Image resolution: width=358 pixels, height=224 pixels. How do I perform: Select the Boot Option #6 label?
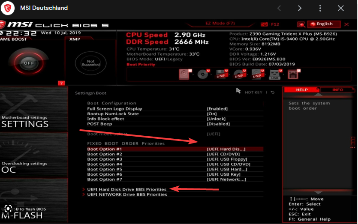(105, 174)
